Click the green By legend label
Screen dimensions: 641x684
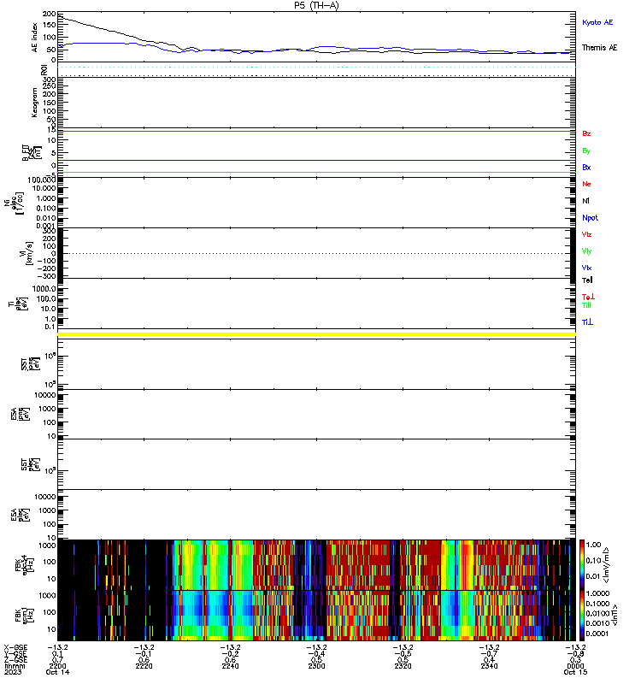[x=586, y=151]
